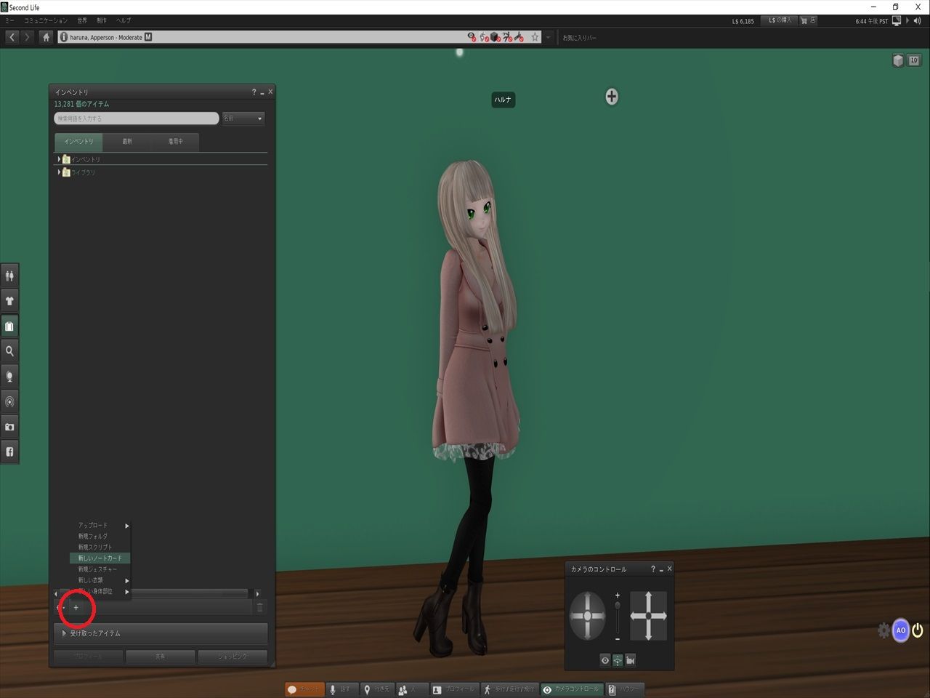Image resolution: width=930 pixels, height=698 pixels.
Task: Toggle the チャット button in bottom toolbar
Action: tap(304, 689)
